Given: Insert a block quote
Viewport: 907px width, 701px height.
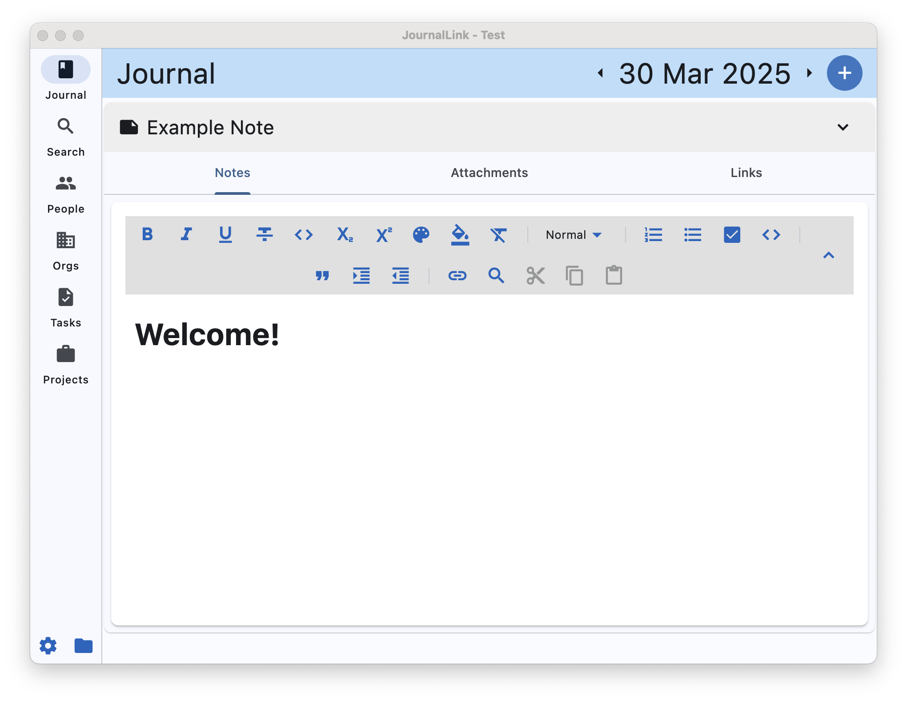Looking at the screenshot, I should [322, 276].
